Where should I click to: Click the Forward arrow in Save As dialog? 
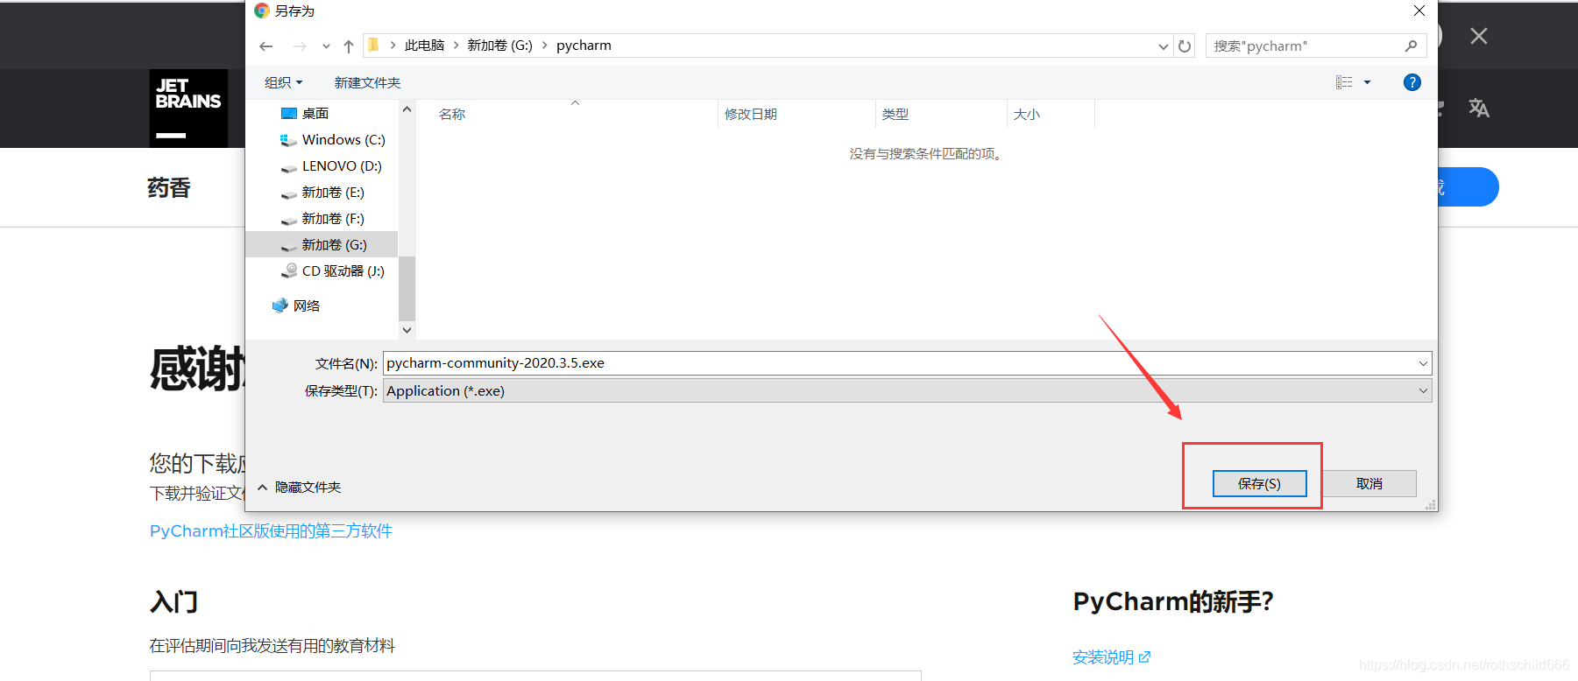click(x=300, y=46)
